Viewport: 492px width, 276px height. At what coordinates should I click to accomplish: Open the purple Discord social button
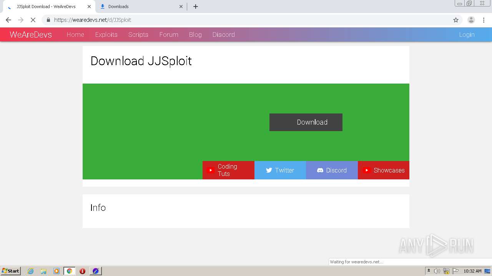332,170
